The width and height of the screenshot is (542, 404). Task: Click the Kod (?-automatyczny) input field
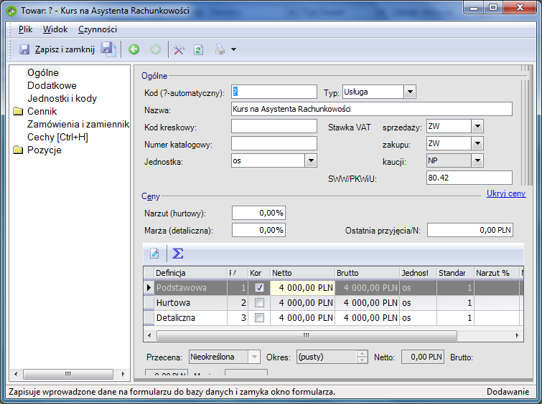[274, 92]
